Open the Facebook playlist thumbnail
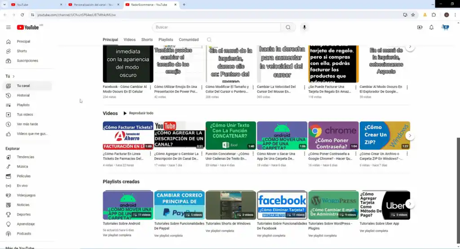Viewport: 460px width, 249px height. [x=282, y=205]
